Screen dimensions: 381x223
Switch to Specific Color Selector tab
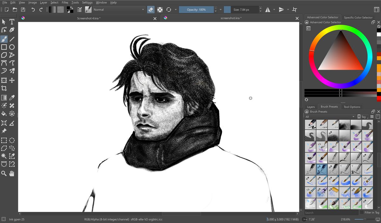358,17
